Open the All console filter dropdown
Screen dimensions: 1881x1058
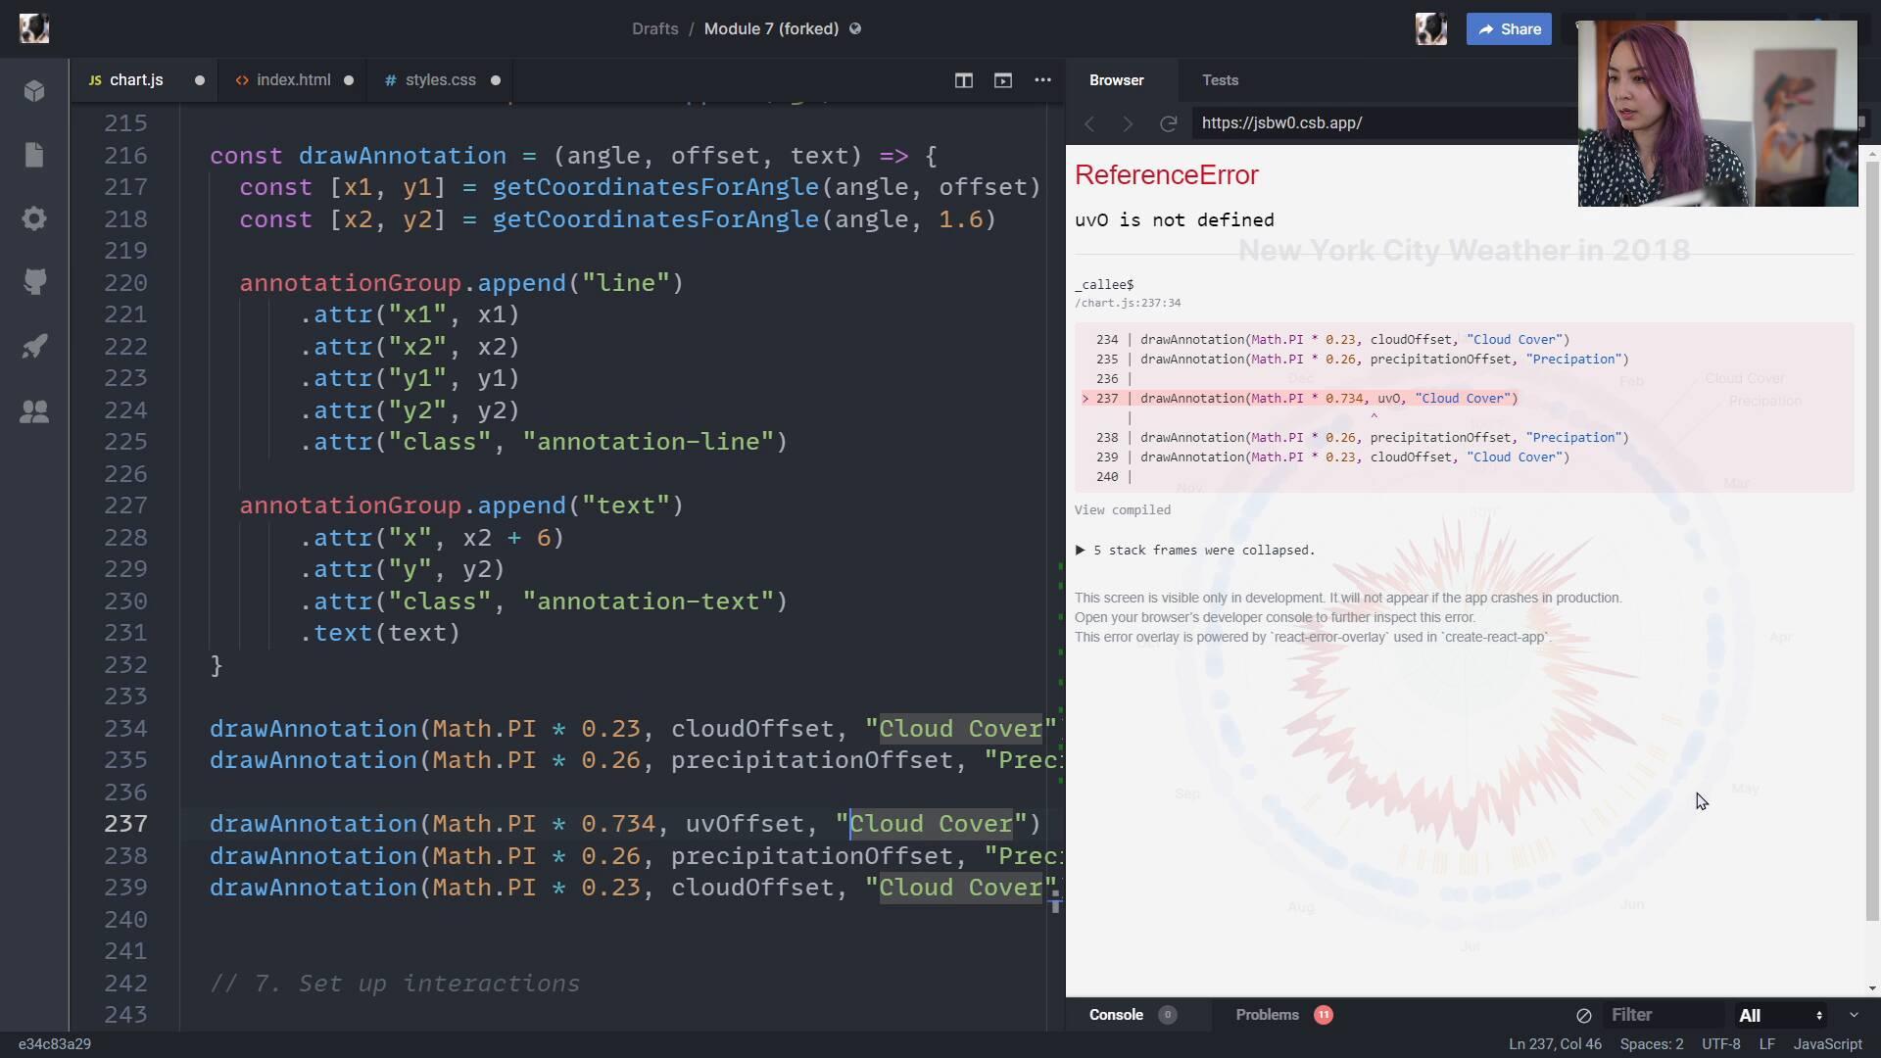point(1779,1015)
